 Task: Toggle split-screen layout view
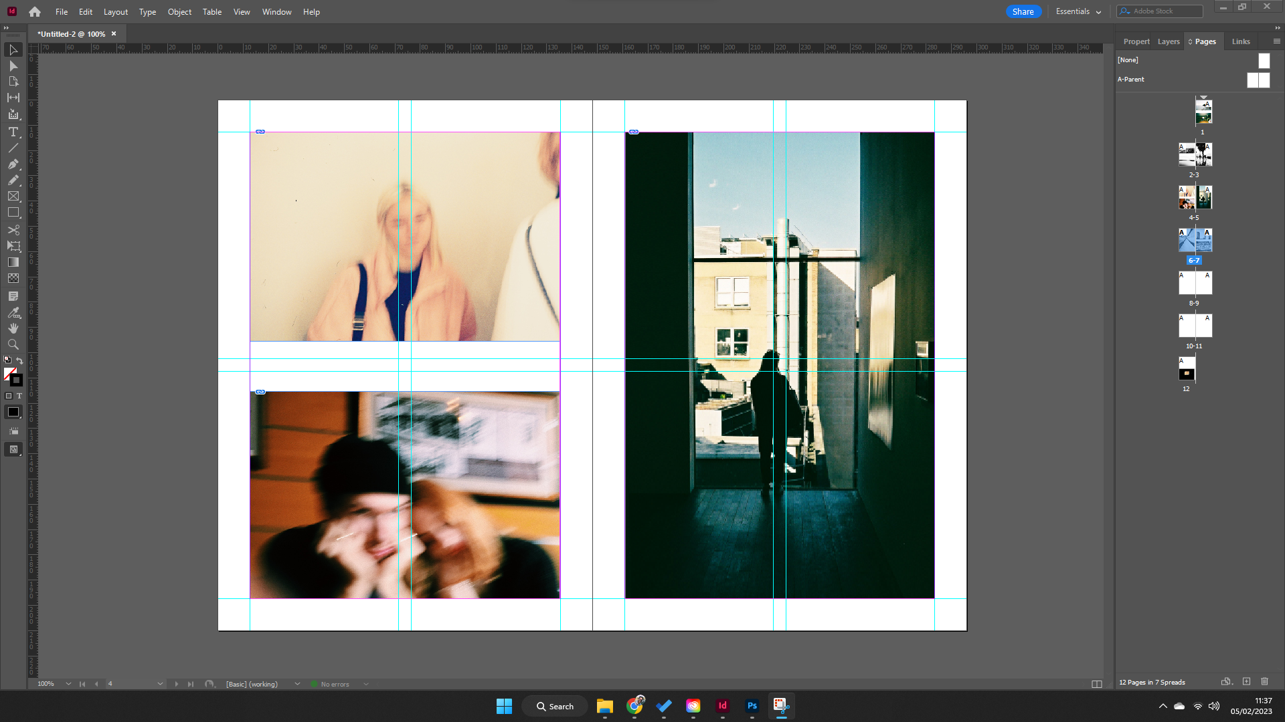click(x=1097, y=684)
